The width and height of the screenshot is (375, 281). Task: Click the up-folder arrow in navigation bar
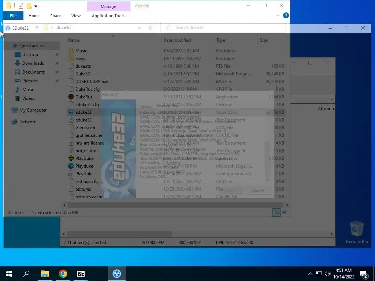(x=37, y=28)
